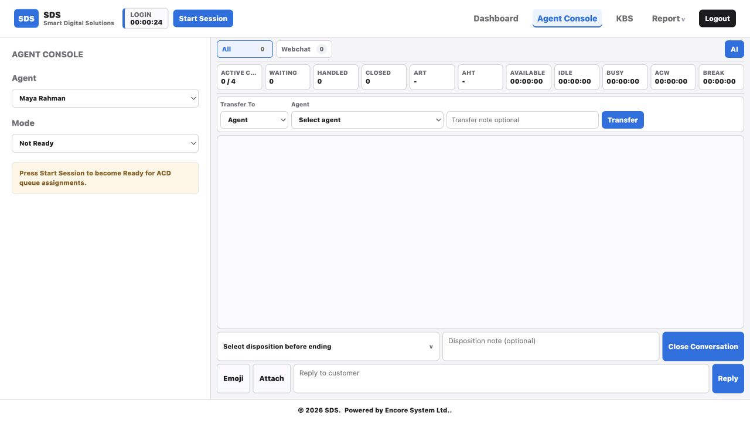750x421 pixels.
Task: Expand the Report menu
Action: tap(669, 19)
